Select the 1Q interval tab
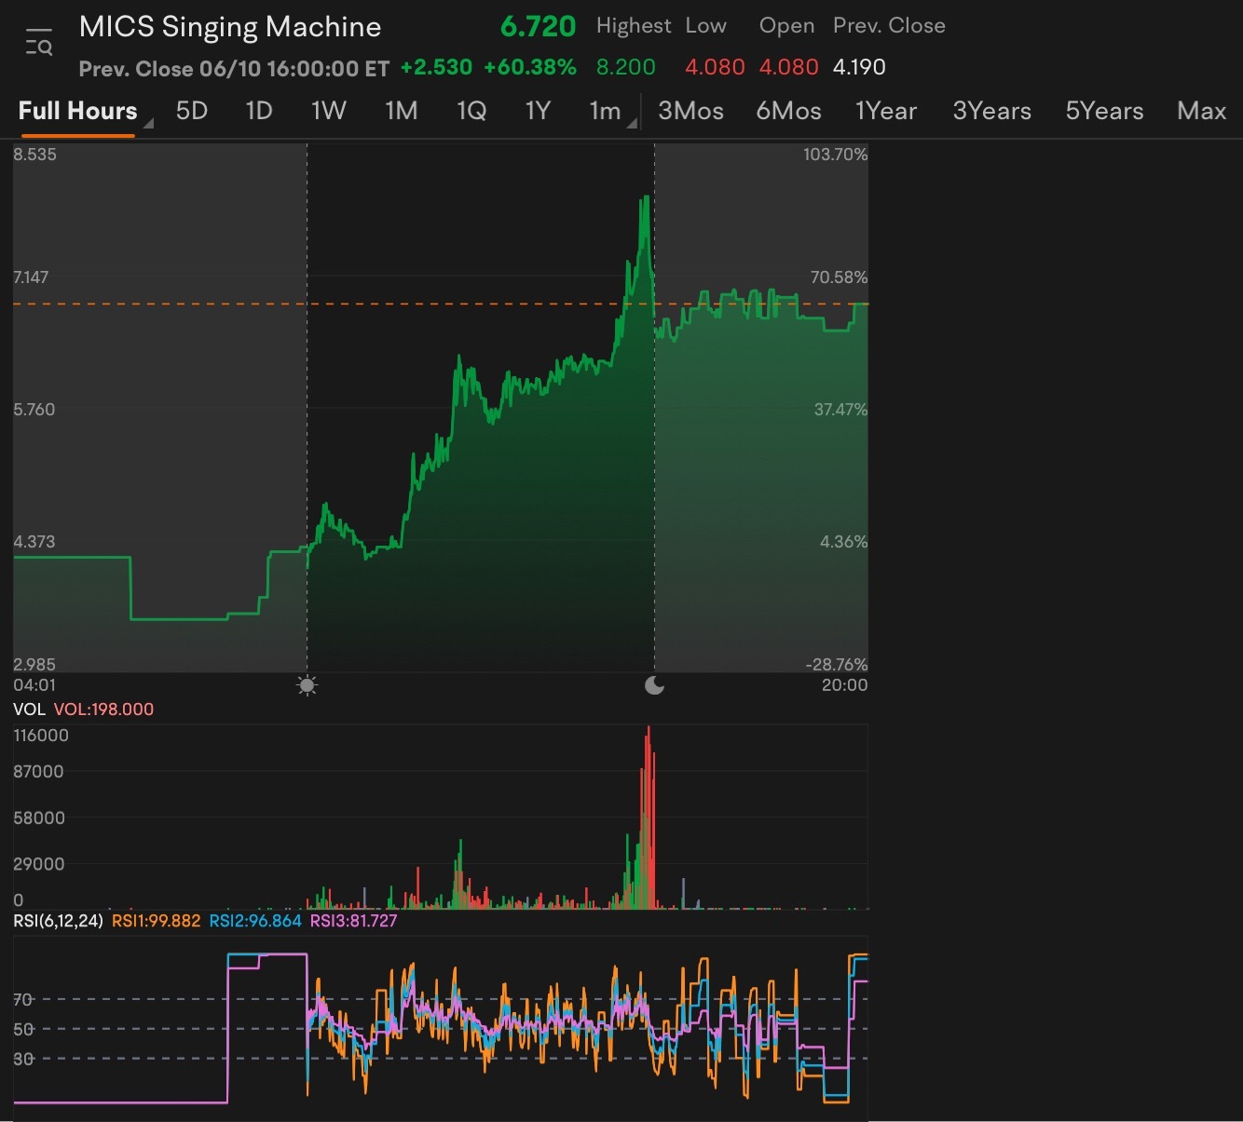Screen dimensions: 1243x1122 [471, 111]
